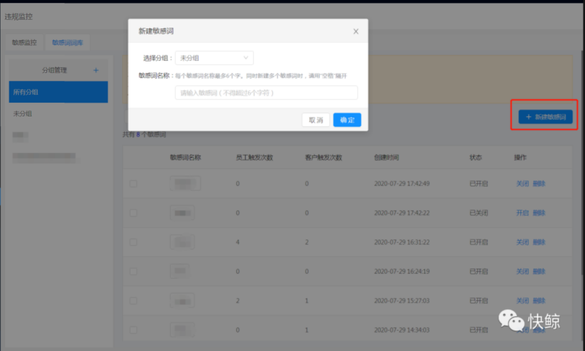Viewport: 585px width, 351px height.
Task: Click the 取消 button in the dialog
Action: click(316, 120)
